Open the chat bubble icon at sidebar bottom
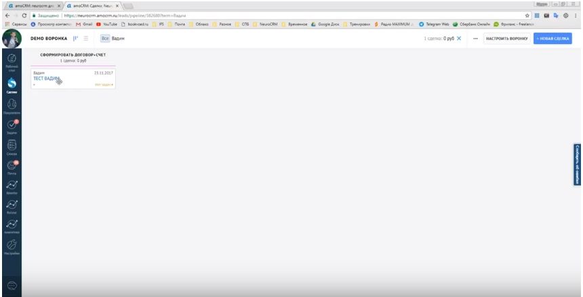The height and width of the screenshot is (297, 583). (x=11, y=285)
